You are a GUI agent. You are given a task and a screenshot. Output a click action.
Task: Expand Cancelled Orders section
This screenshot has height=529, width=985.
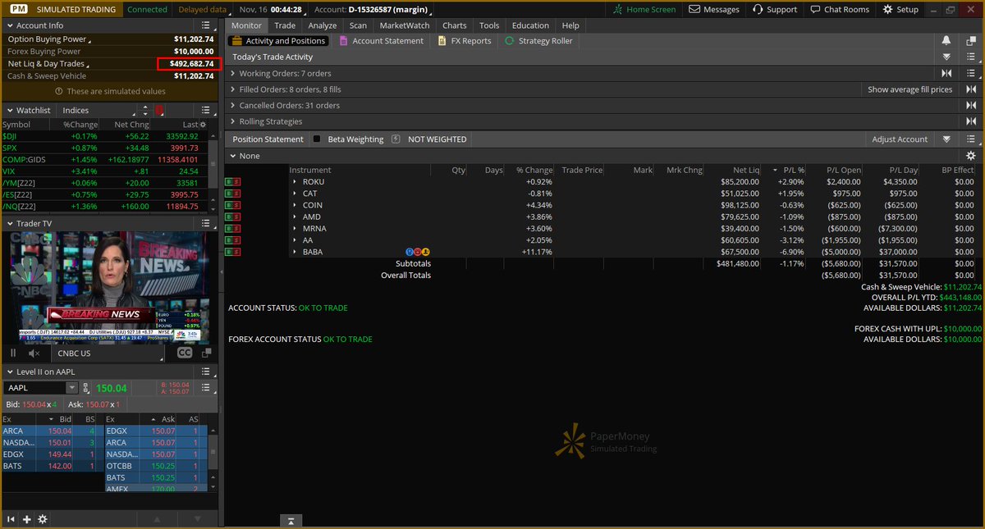(x=233, y=105)
